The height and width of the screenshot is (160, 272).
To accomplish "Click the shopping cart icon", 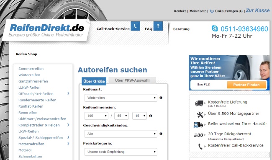I will [x=212, y=11].
